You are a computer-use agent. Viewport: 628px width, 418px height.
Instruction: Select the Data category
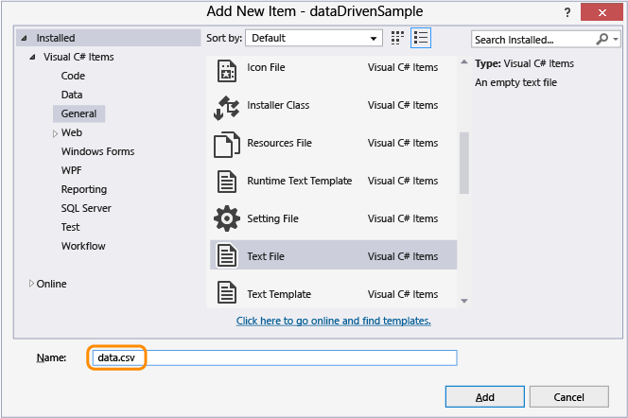[72, 95]
